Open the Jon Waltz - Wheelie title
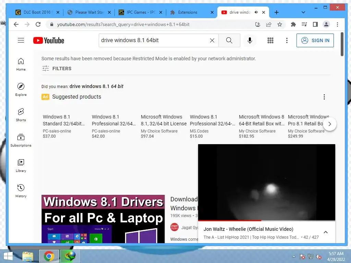The image size is (351, 263). [248, 229]
